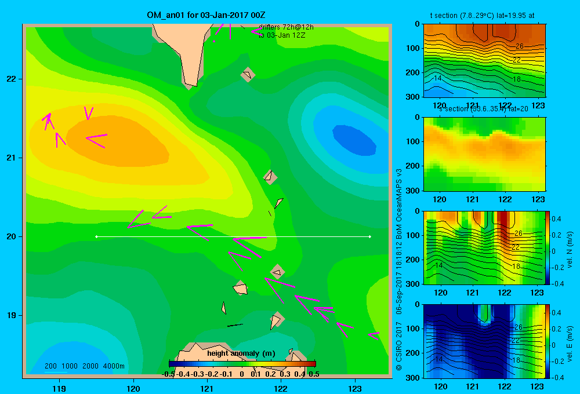Click longitude label '120' under main map

[133, 388]
